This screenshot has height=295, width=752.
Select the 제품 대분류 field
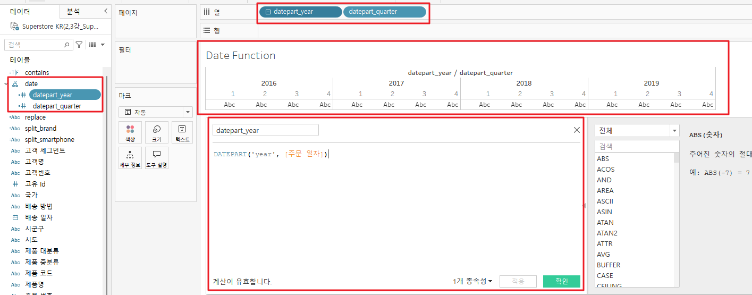click(x=42, y=251)
